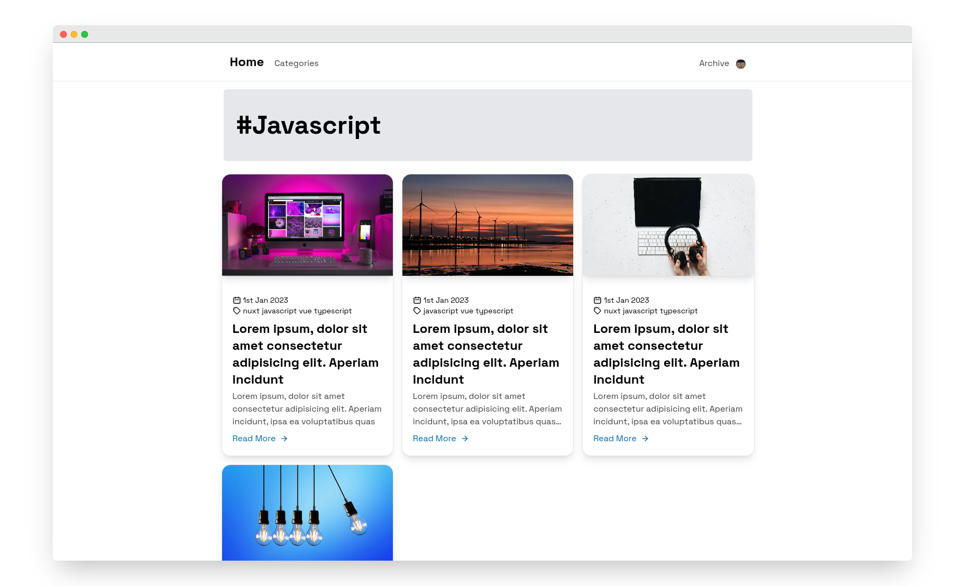Click the green macOS zoom window button

(x=85, y=34)
